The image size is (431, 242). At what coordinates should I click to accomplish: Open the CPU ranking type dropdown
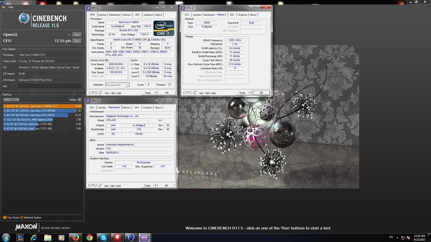point(11,100)
